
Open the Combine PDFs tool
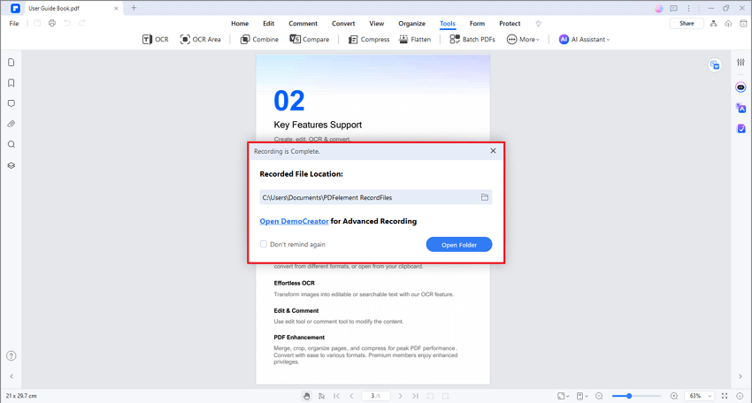click(x=259, y=39)
